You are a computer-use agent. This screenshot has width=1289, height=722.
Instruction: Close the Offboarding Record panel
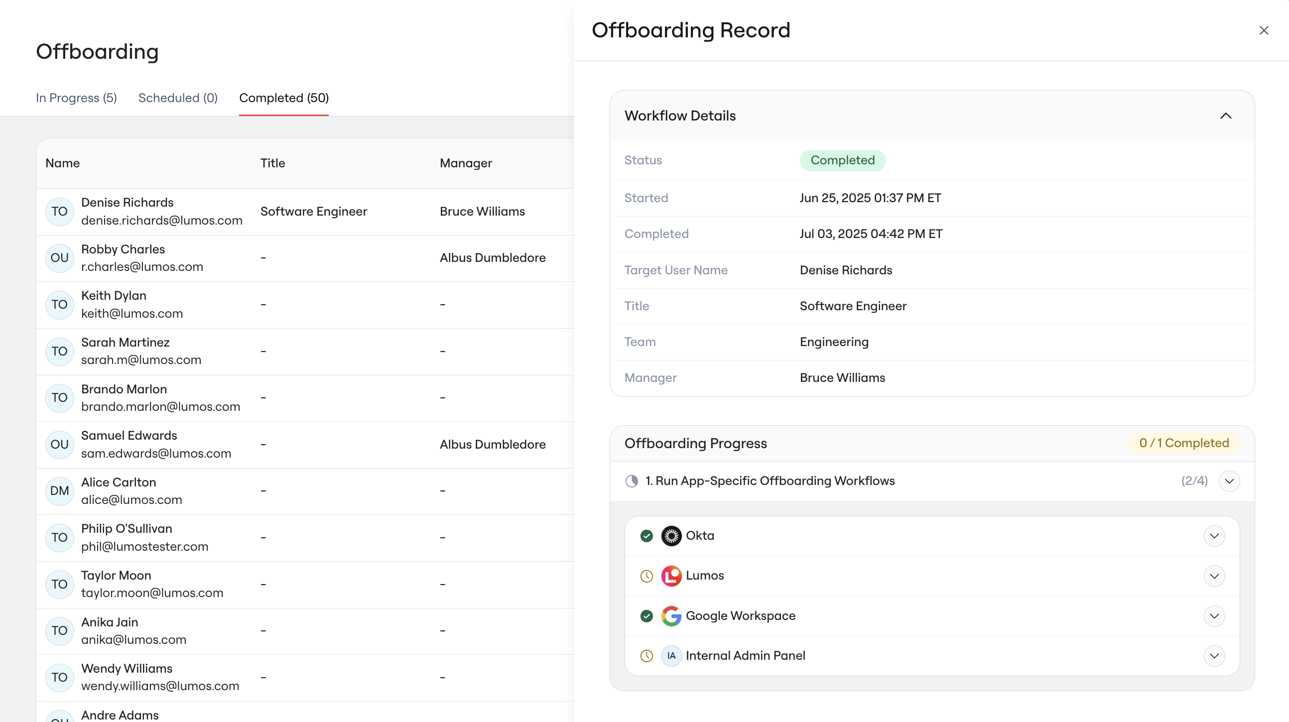click(1264, 30)
